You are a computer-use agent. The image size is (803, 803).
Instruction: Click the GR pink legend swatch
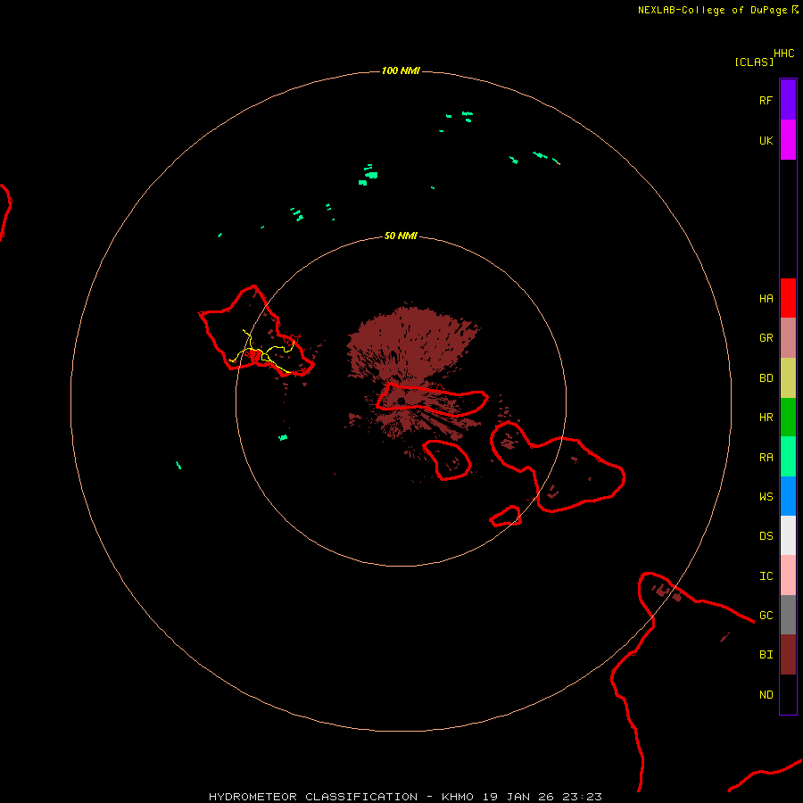pyautogui.click(x=788, y=338)
